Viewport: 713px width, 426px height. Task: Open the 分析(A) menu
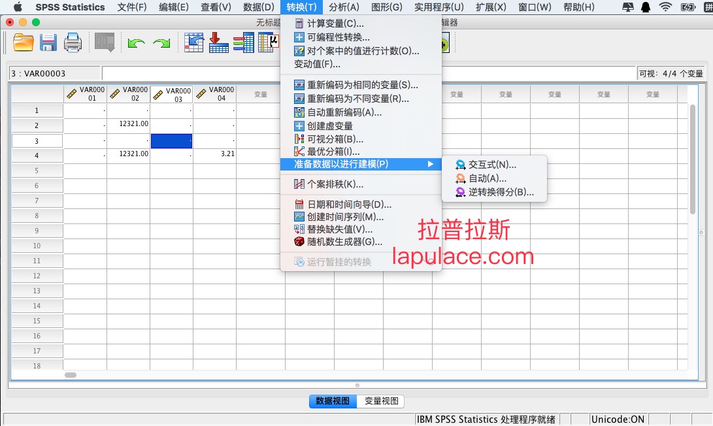click(344, 7)
